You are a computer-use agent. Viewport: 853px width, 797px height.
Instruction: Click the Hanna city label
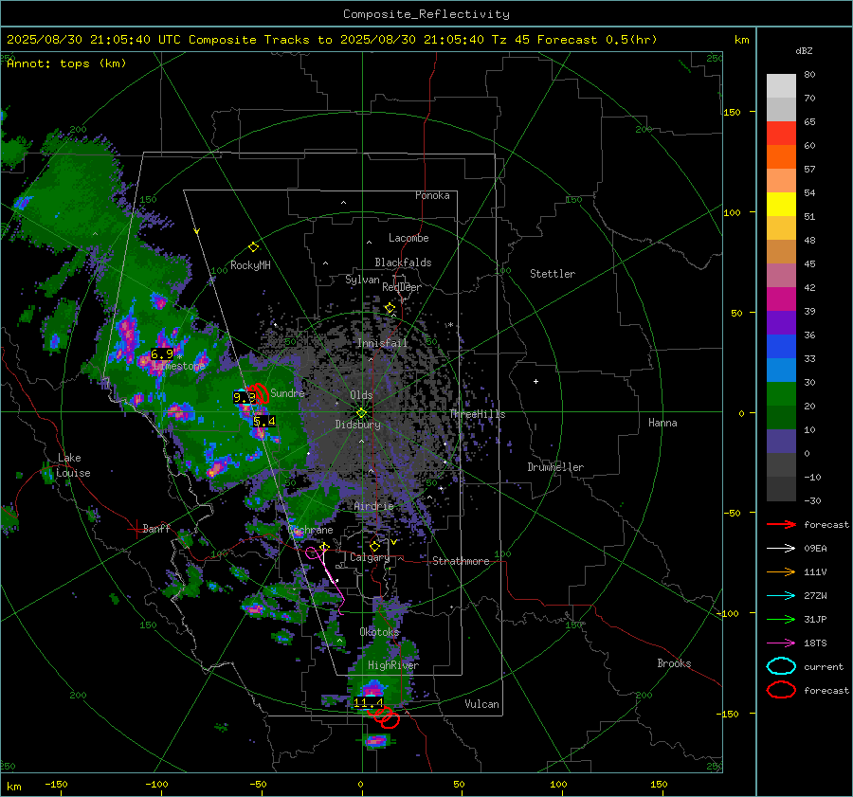coord(662,423)
